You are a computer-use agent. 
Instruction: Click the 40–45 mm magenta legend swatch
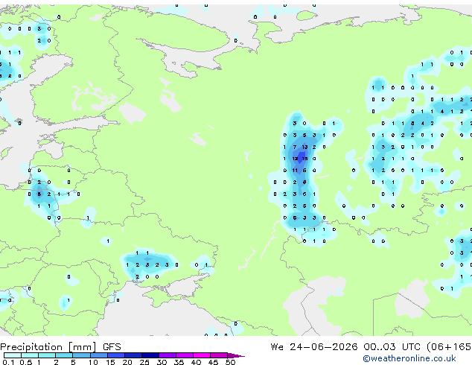pos(202,355)
